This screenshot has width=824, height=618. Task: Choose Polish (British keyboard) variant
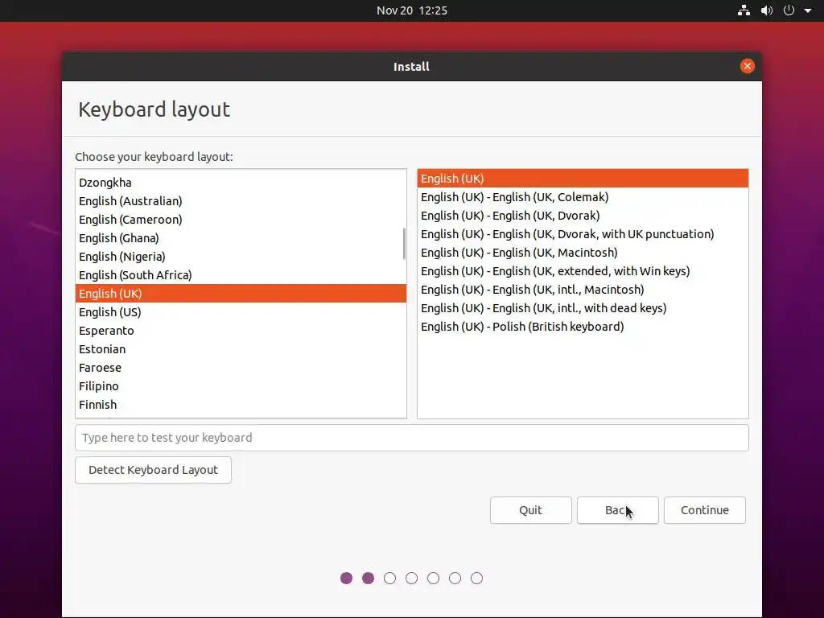583,327
